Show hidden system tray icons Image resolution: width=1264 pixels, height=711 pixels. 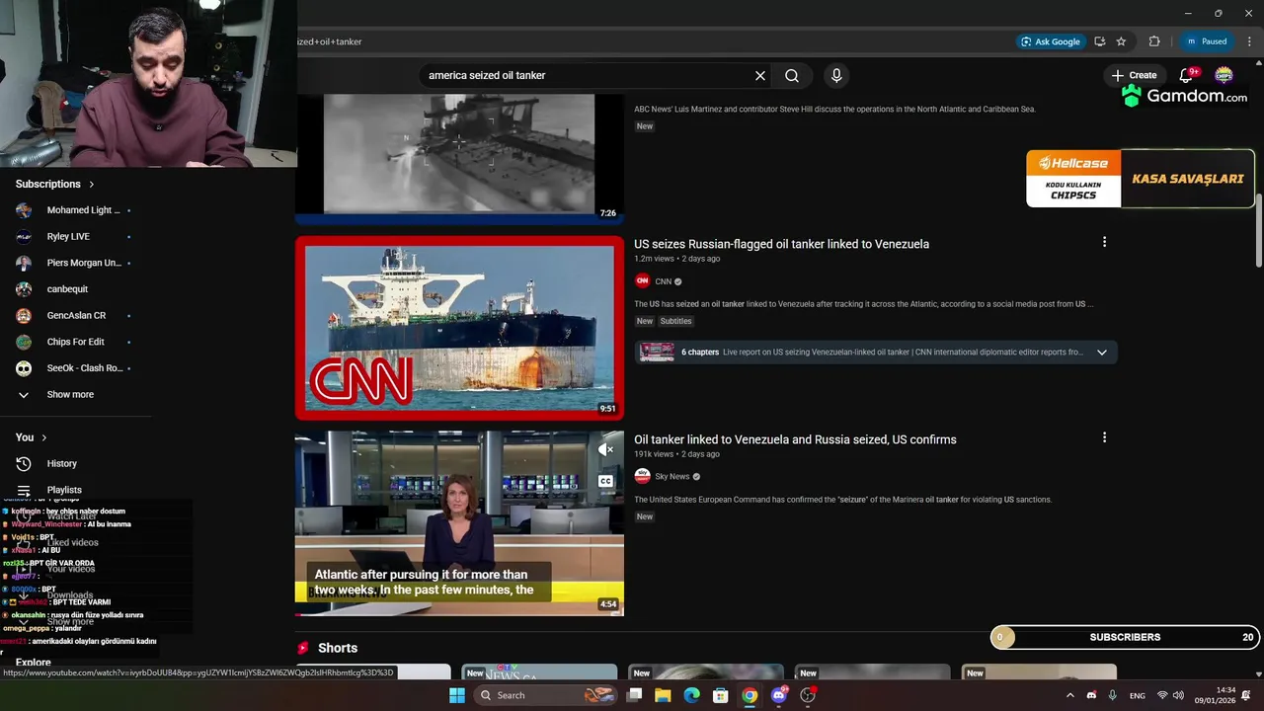pyautogui.click(x=1069, y=695)
